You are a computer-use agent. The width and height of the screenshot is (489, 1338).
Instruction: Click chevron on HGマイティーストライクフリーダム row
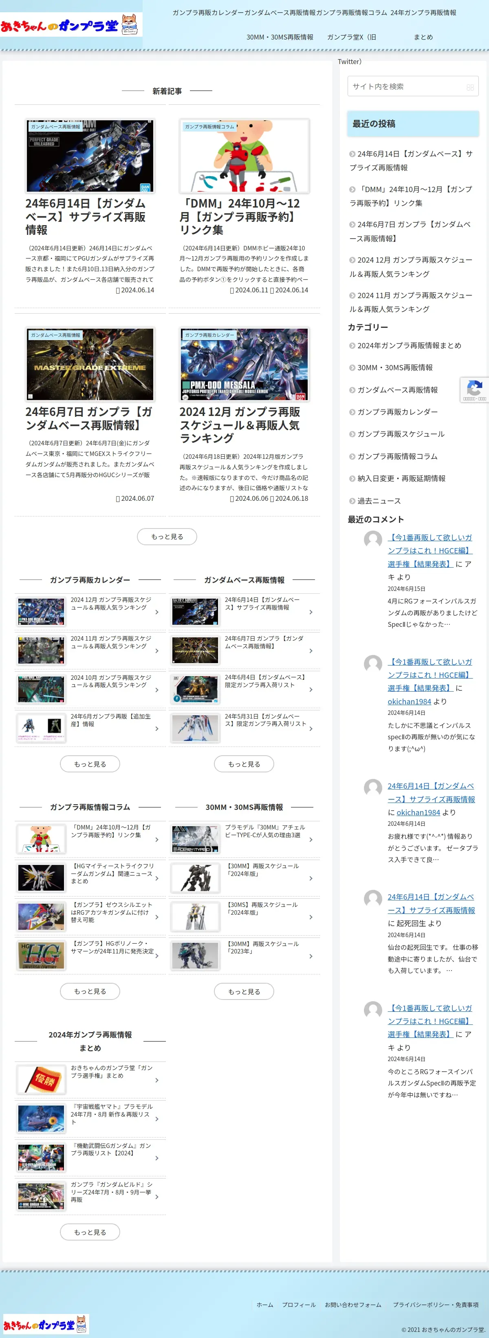click(157, 878)
